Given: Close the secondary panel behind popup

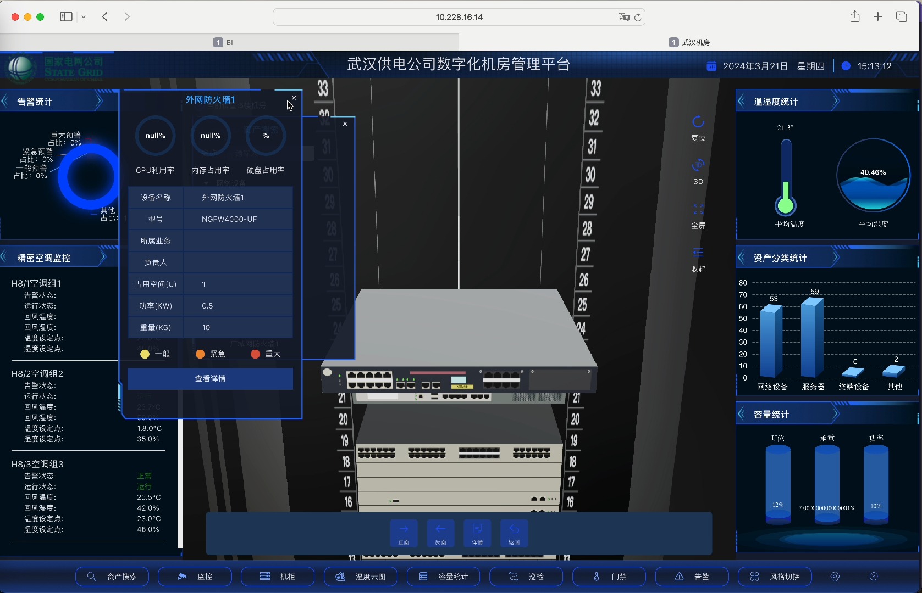Looking at the screenshot, I should [345, 124].
